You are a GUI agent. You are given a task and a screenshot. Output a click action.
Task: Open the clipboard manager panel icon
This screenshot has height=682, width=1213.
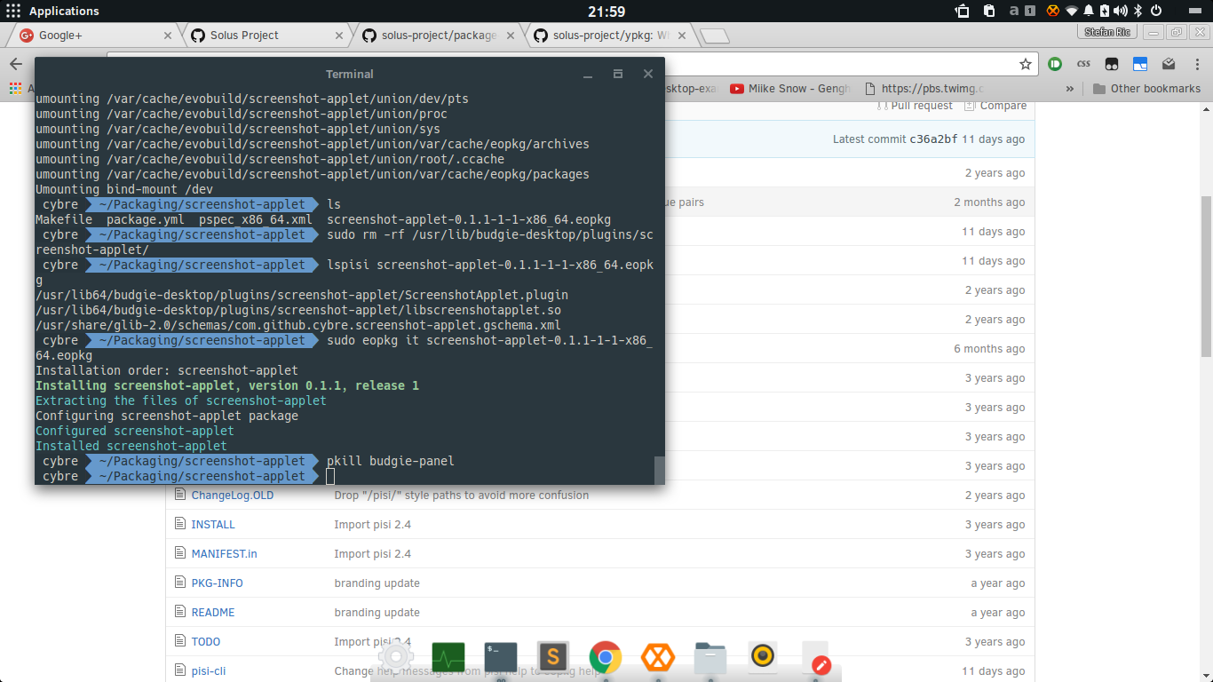(988, 11)
